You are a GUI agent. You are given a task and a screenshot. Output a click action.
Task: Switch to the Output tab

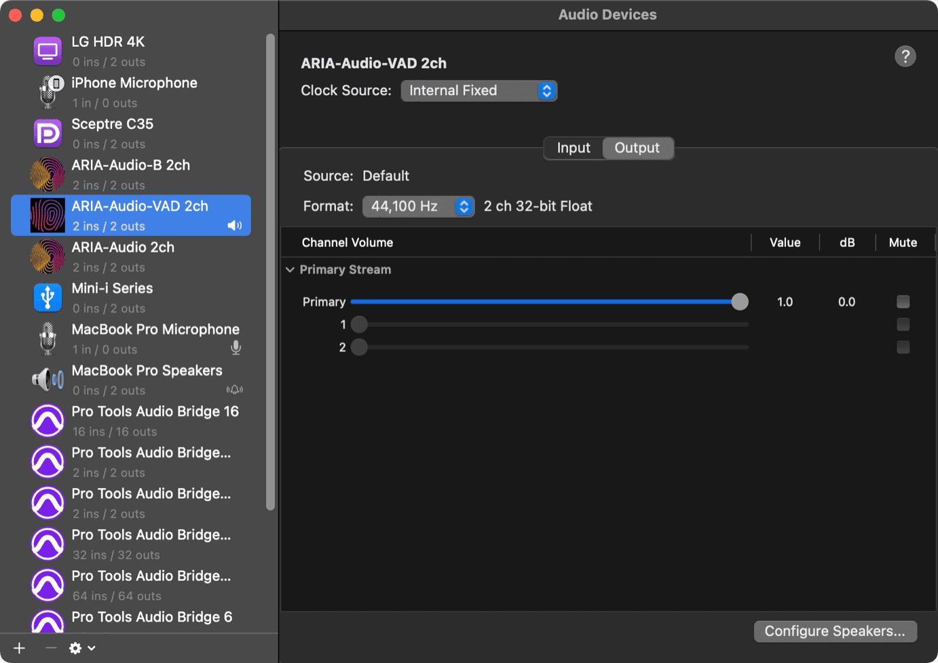tap(637, 148)
